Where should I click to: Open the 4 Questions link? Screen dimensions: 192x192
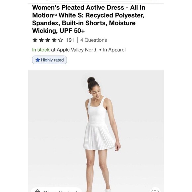(94, 40)
